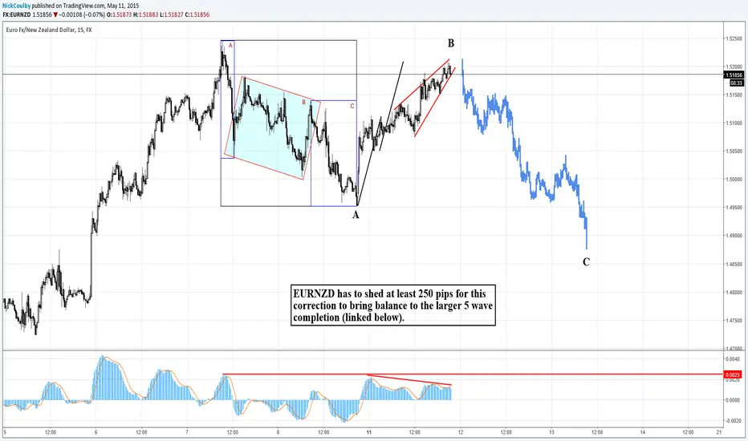Select the C:1.51856 close value
This screenshot has width=748, height=441.
(197, 14)
